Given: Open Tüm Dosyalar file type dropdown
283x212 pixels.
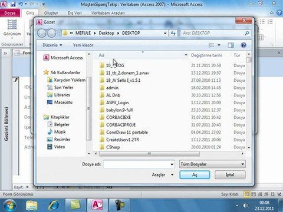Looking at the screenshot, I should coord(212,164).
